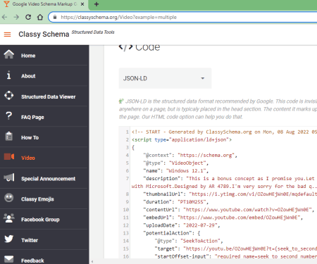This screenshot has height=264, width=317.
Task: Select the Google Video Schema Markup tab
Action: click(x=44, y=5)
